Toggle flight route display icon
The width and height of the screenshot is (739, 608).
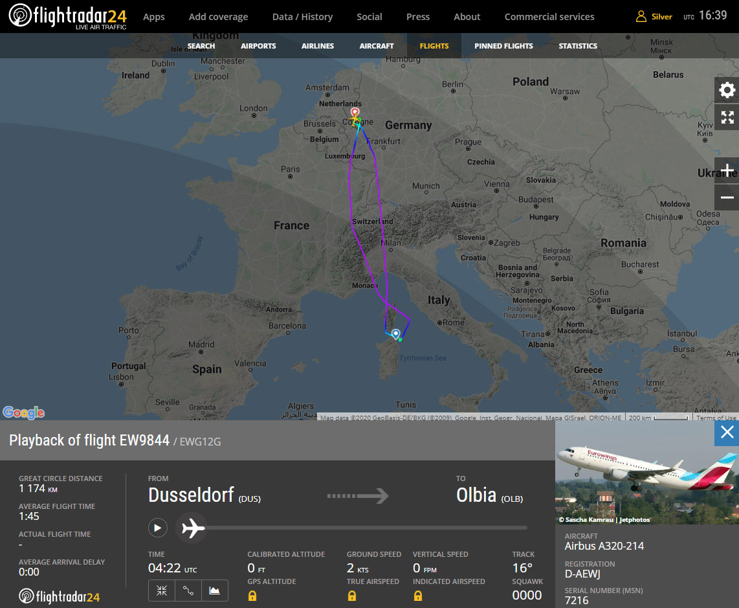point(188,591)
